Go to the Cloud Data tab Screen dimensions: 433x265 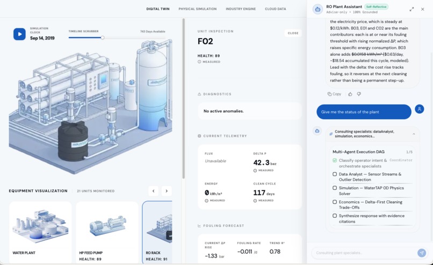pyautogui.click(x=275, y=9)
